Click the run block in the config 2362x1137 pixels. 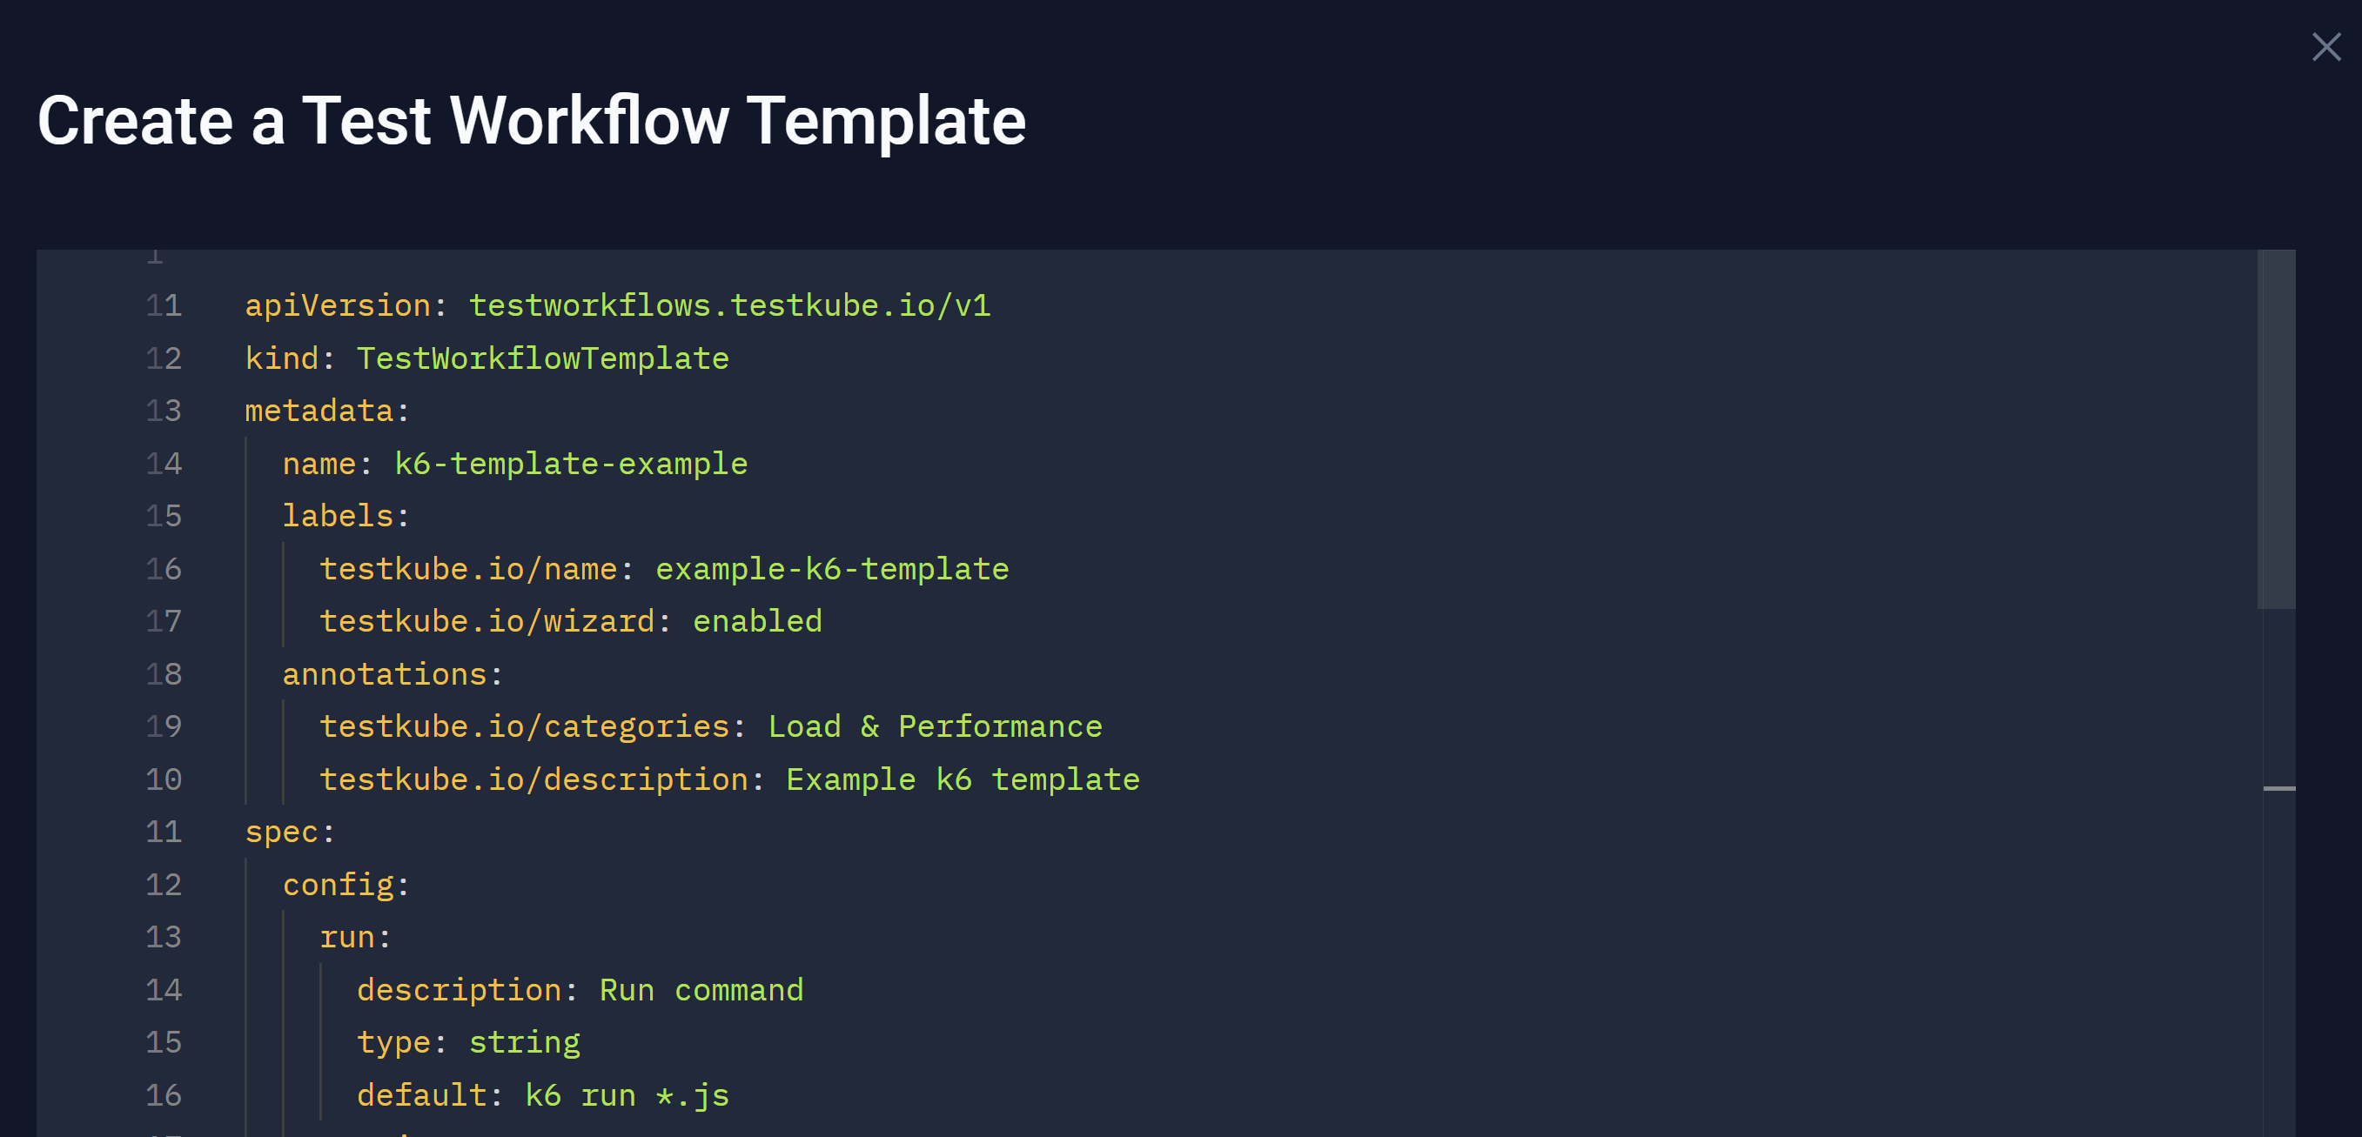[354, 936]
